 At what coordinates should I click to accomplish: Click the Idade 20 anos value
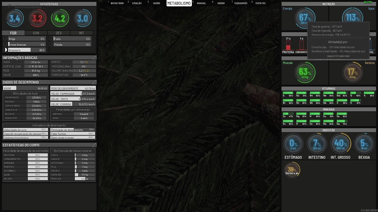(x=36, y=62)
